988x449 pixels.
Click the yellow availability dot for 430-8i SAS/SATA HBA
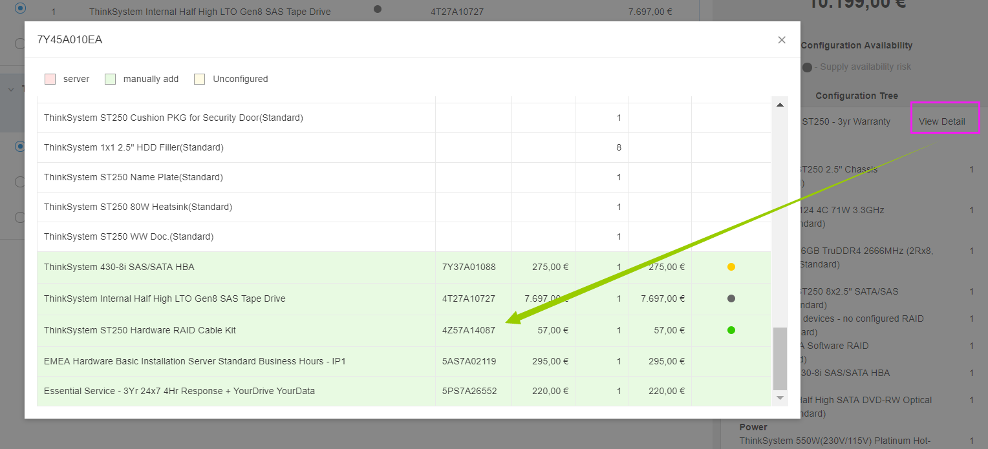click(x=731, y=267)
